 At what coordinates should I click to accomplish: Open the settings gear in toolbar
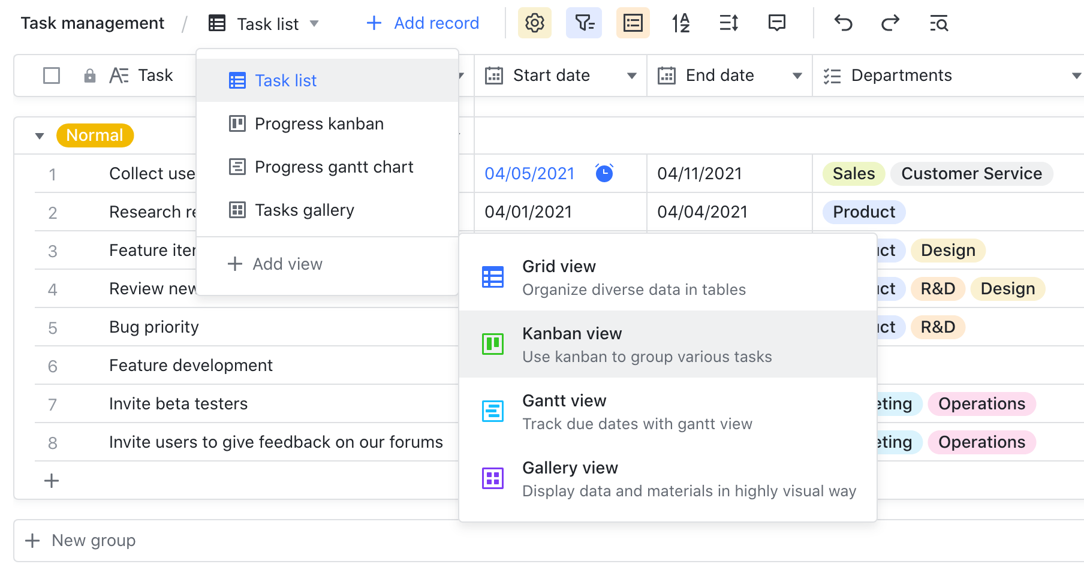pyautogui.click(x=534, y=23)
